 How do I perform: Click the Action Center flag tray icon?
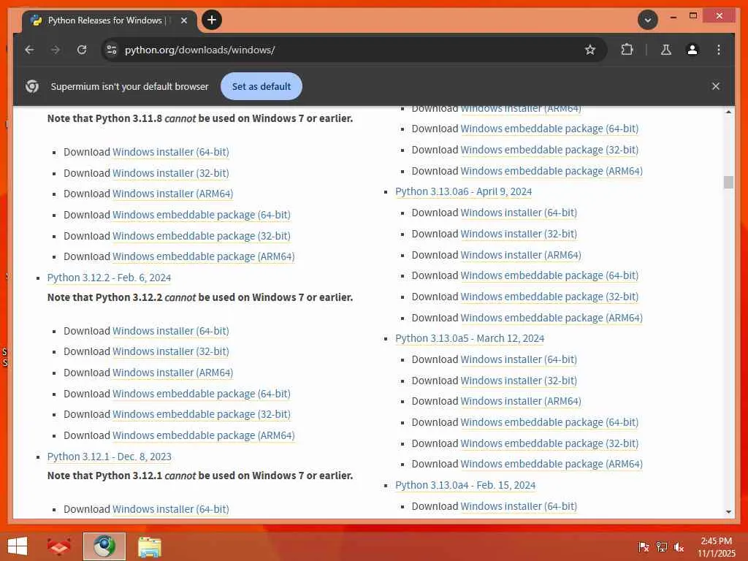[x=644, y=547]
